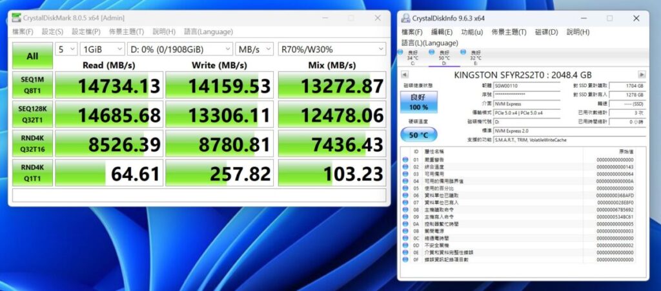Open 說明(H) menu in CrystalDiskInfo
This screenshot has width=661, height=291.
point(578,32)
